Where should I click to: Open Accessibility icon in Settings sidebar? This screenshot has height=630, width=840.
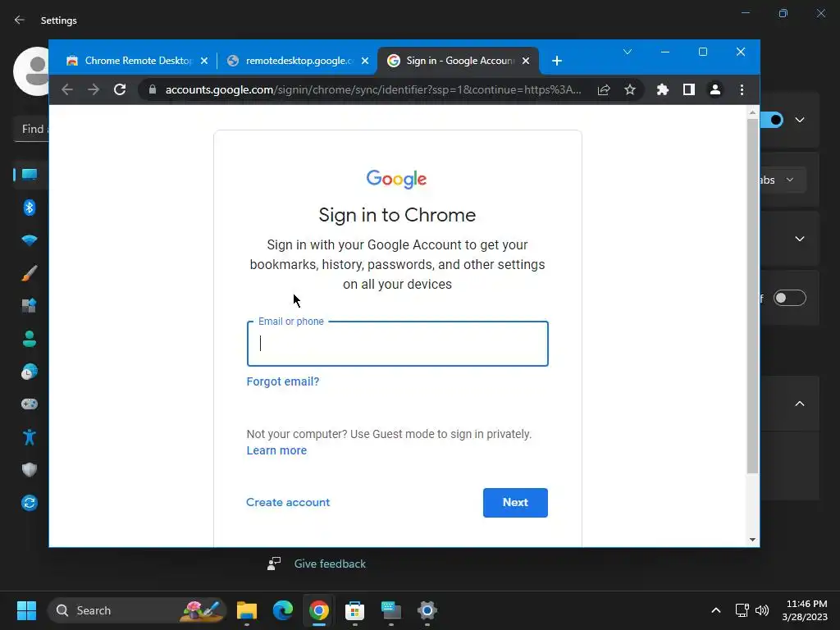click(30, 437)
